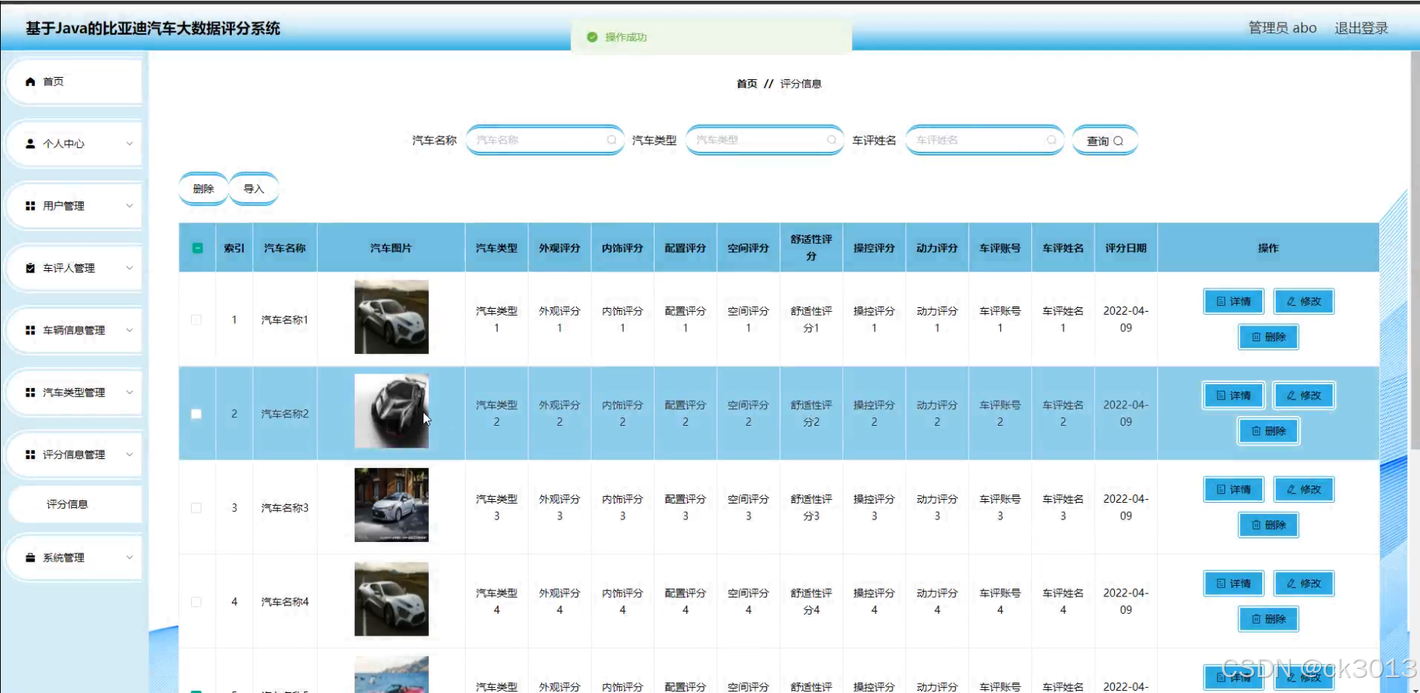Click the grid icon for 用户管理
This screenshot has height=693, width=1420.
point(30,205)
